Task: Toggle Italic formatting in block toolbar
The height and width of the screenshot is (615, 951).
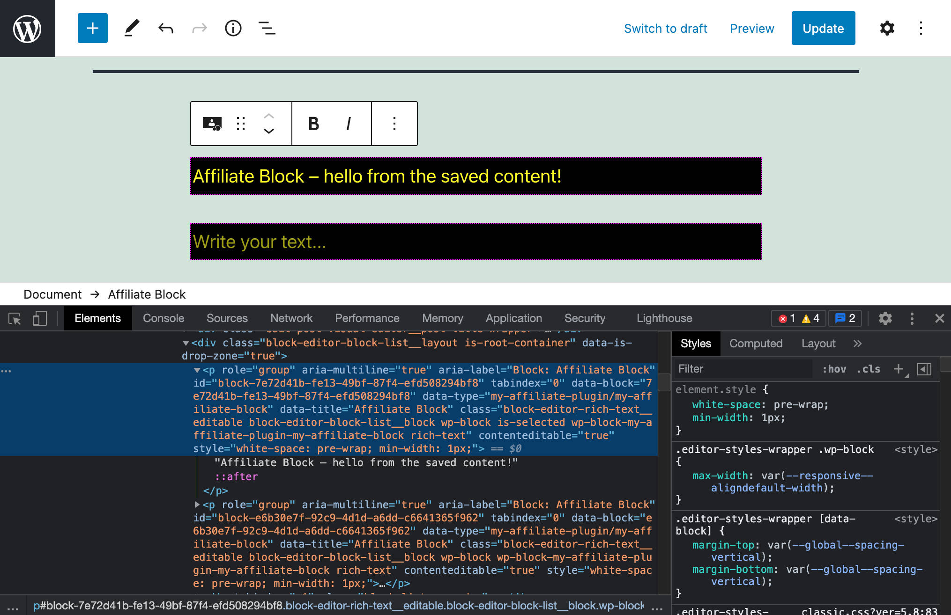Action: coord(348,124)
